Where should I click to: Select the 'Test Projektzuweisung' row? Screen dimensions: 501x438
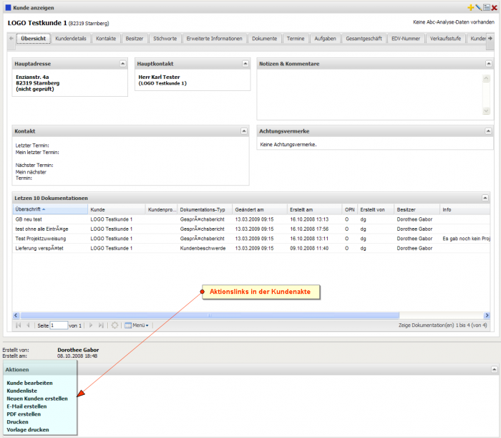[x=251, y=239]
